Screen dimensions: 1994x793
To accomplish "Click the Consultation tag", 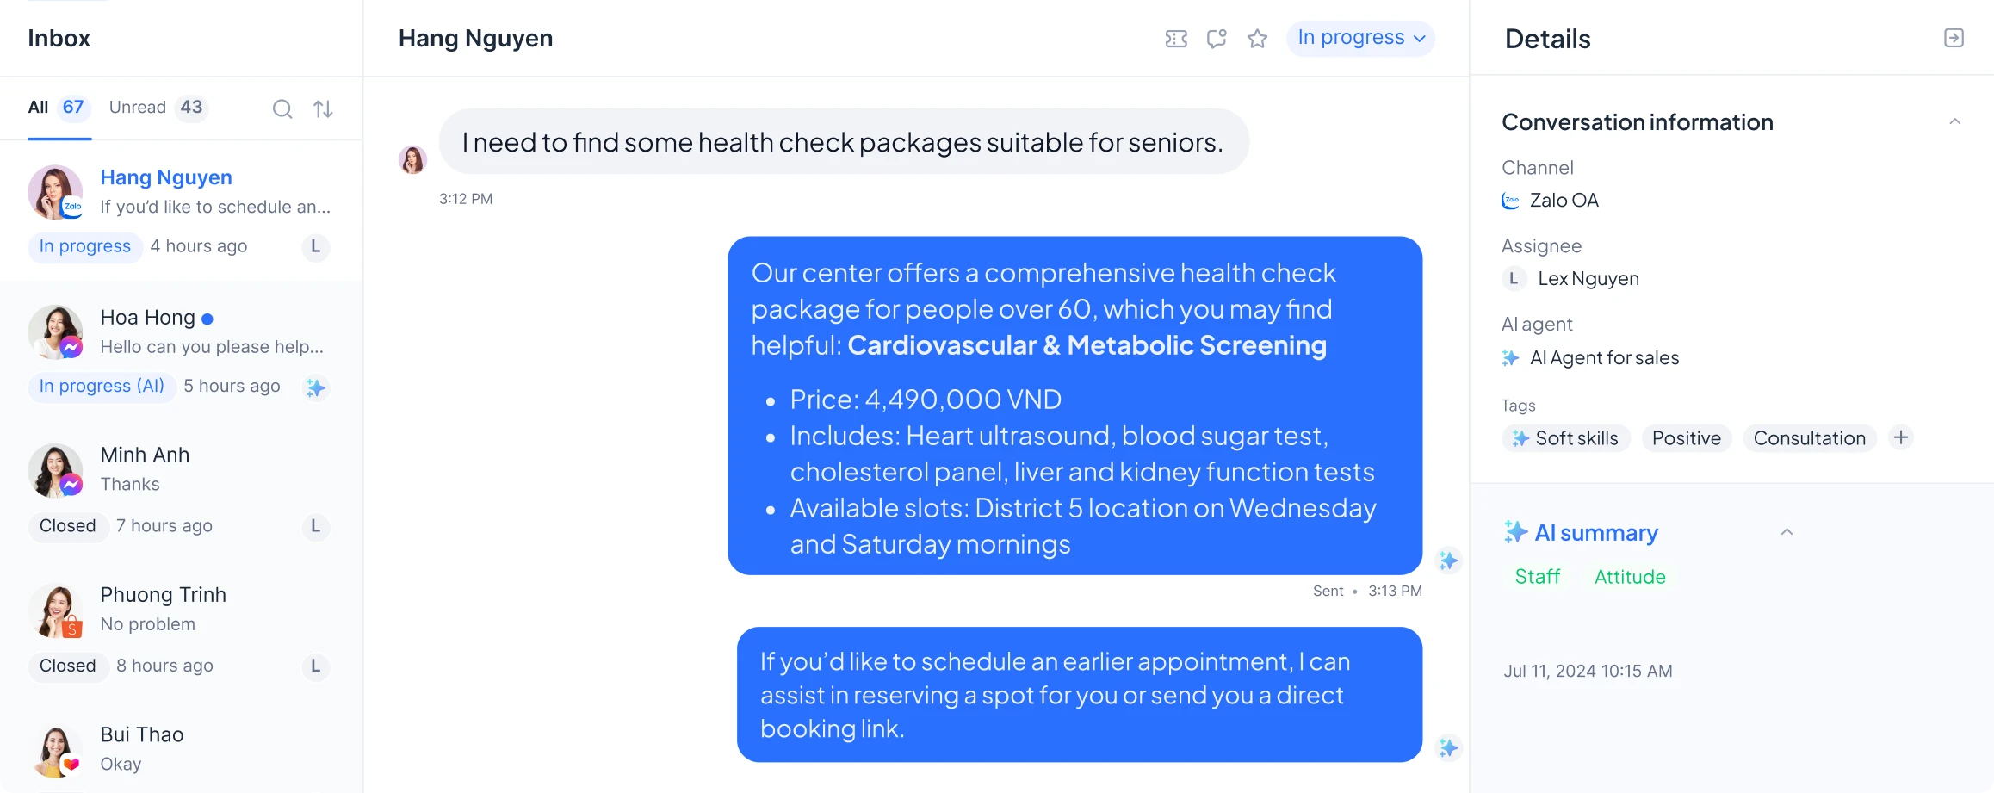I will (x=1809, y=438).
